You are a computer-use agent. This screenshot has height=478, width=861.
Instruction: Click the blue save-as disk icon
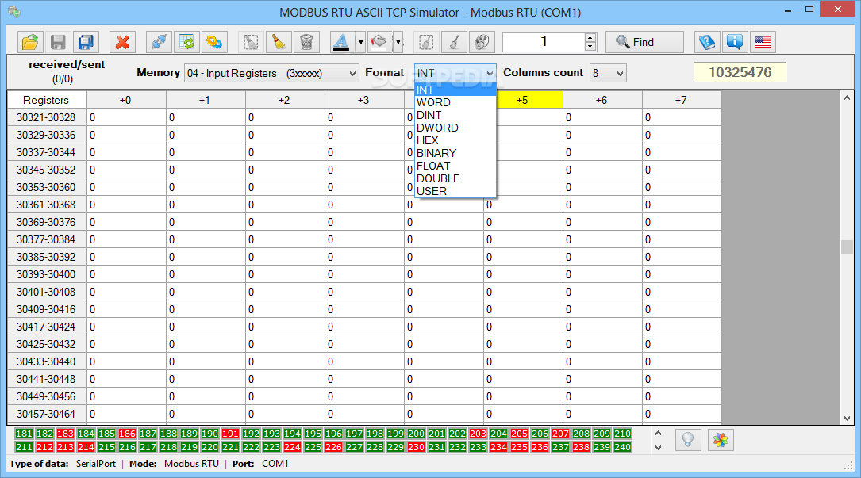click(86, 42)
